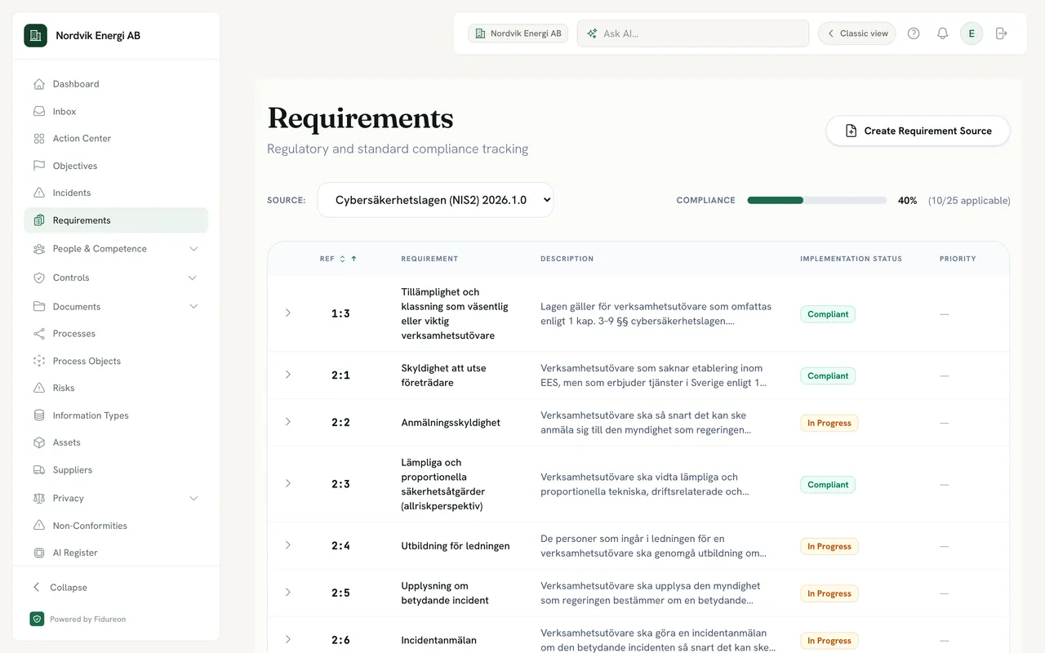Click the Risks triangle icon

coord(39,389)
